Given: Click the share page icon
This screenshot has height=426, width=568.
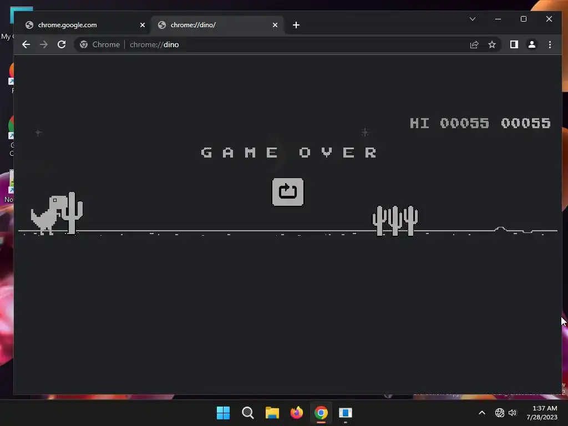Looking at the screenshot, I should [x=474, y=44].
